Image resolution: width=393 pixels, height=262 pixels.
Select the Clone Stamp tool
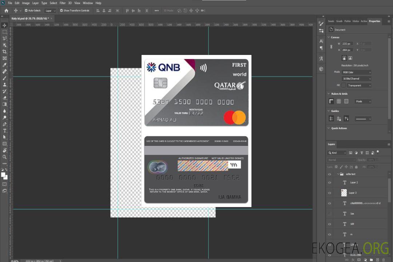(x=4, y=84)
